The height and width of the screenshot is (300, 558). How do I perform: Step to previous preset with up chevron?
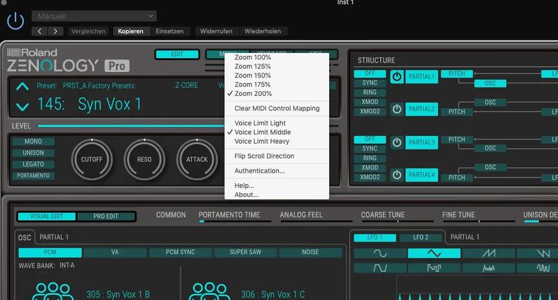22,86
